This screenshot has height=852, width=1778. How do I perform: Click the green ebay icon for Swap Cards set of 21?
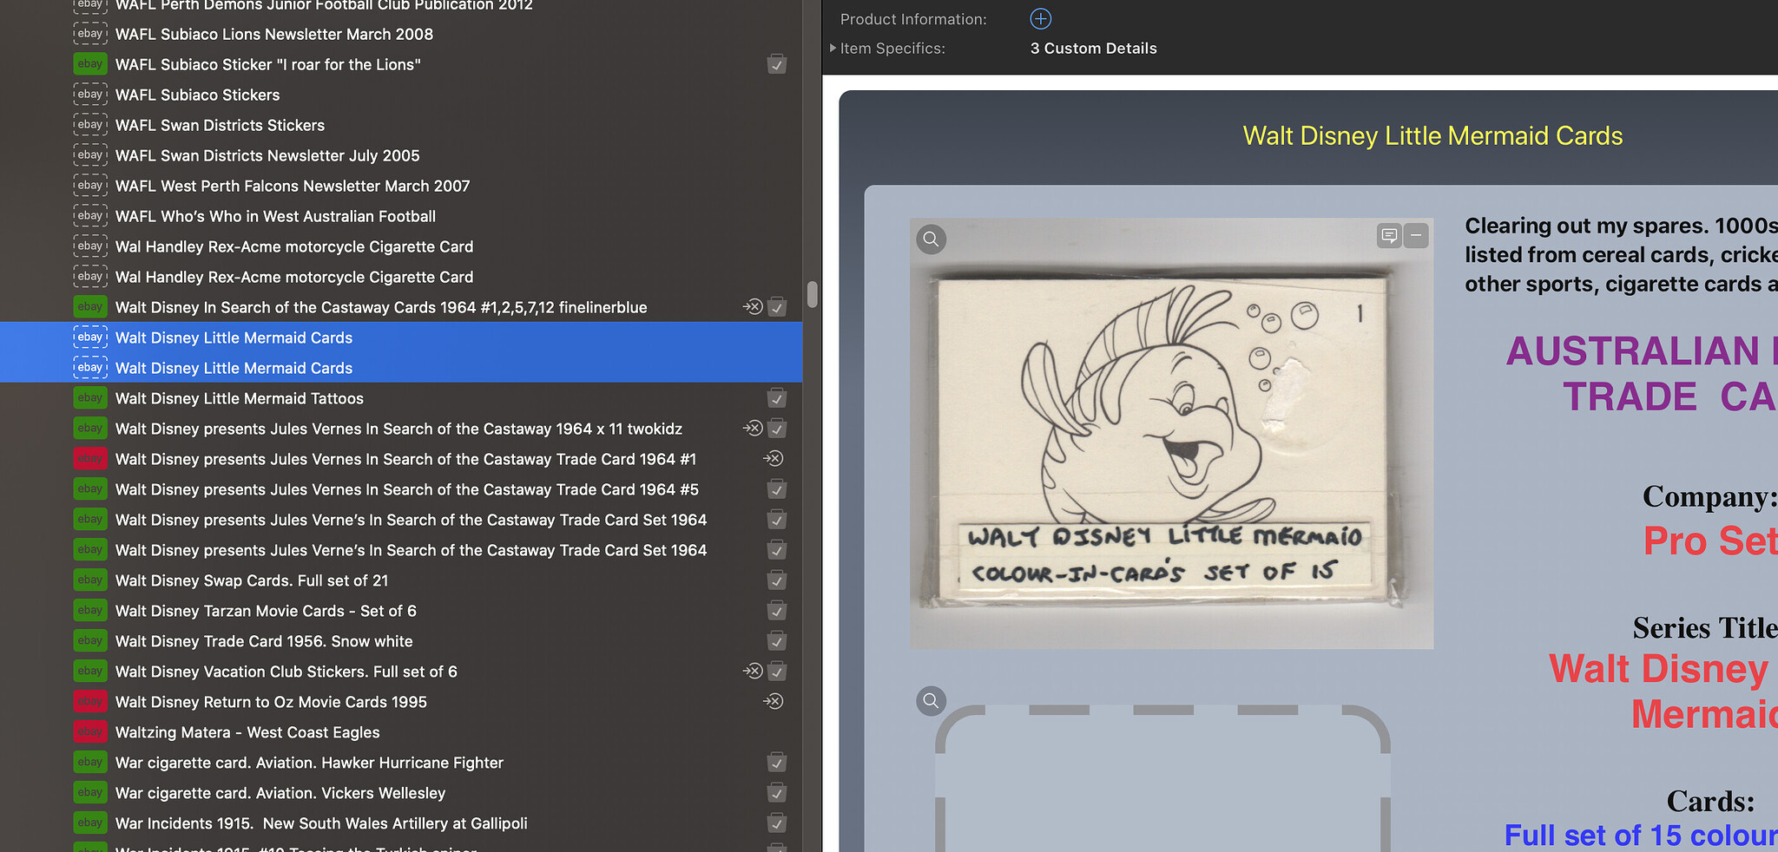[89, 580]
